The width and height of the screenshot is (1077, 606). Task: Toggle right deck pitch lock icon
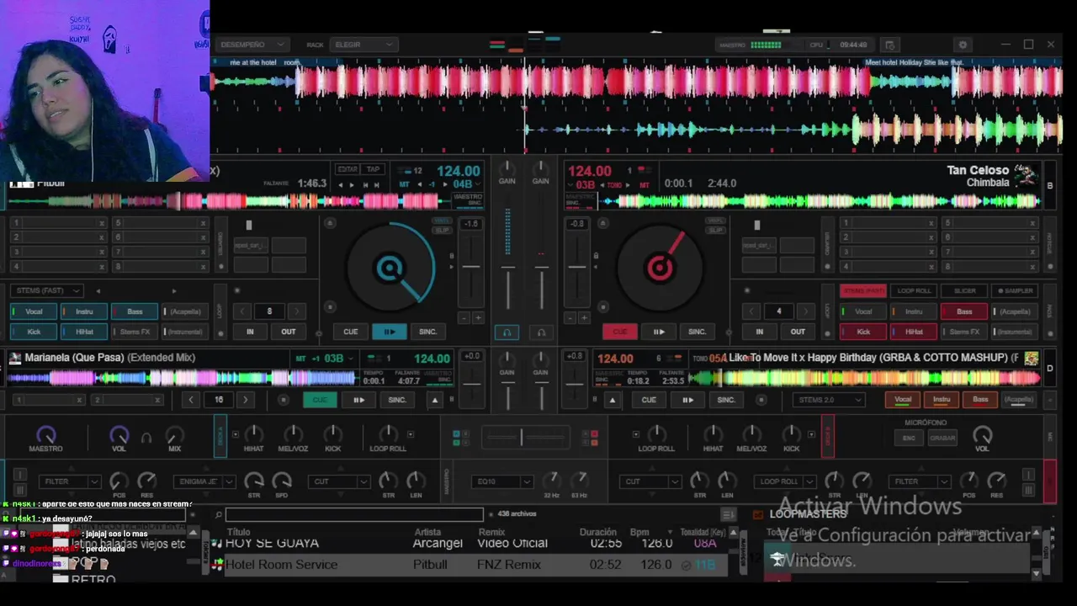596,256
